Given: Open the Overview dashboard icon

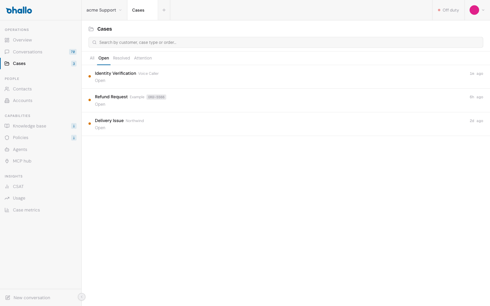Looking at the screenshot, I should click(7, 40).
